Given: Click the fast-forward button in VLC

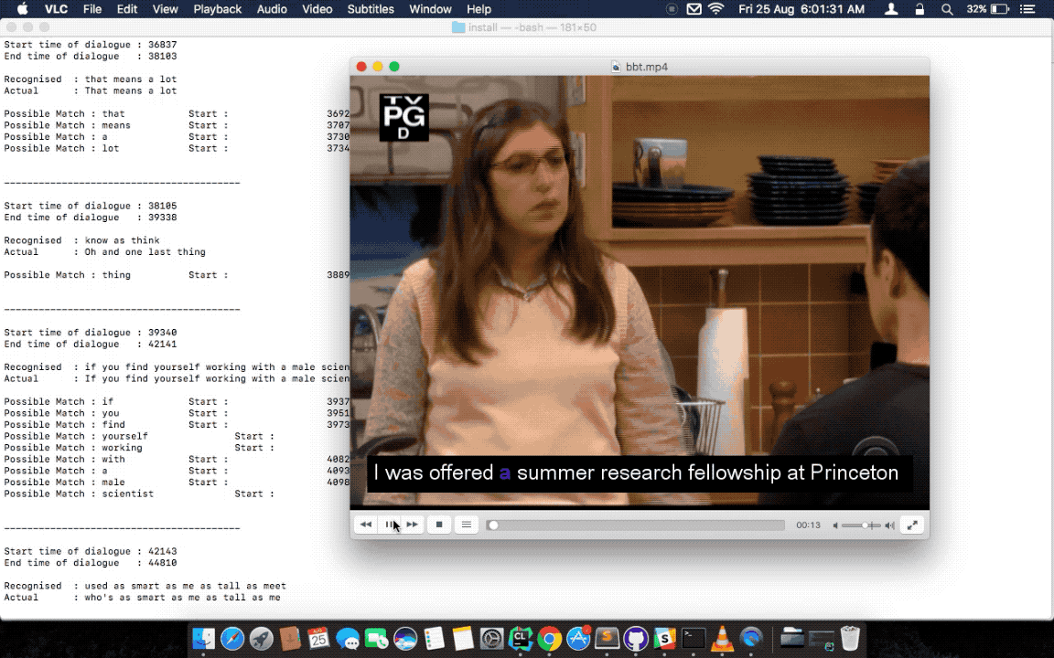Looking at the screenshot, I should (x=413, y=525).
